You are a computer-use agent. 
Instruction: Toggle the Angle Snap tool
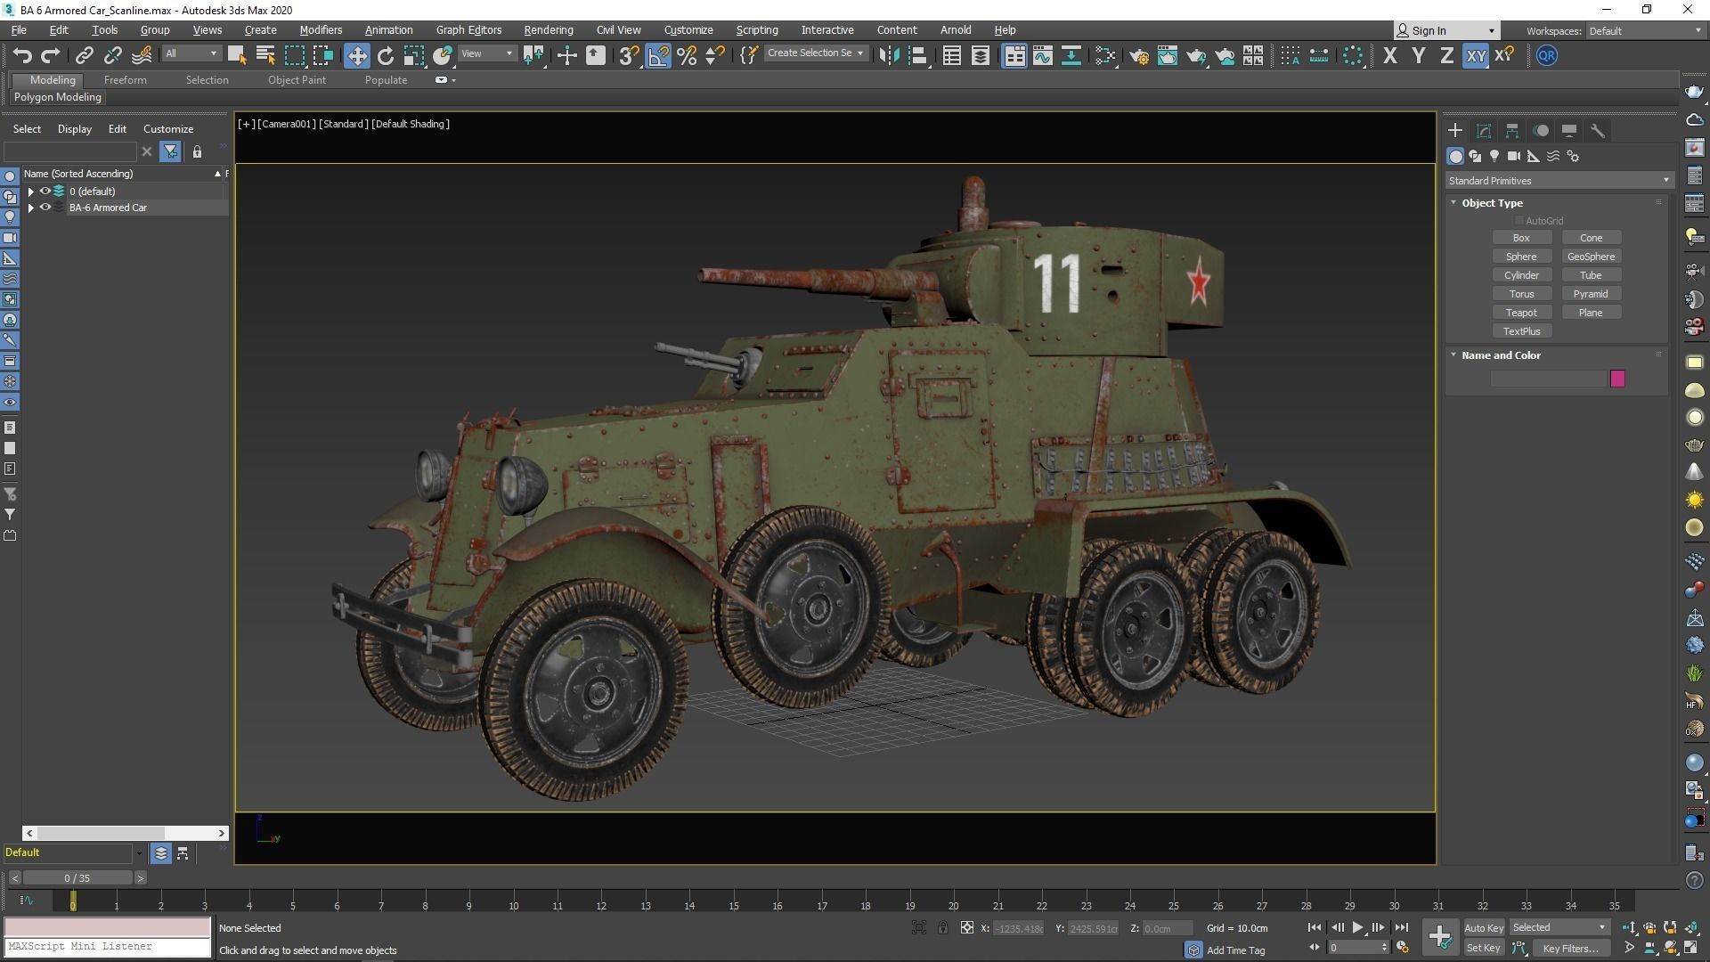[x=658, y=55]
